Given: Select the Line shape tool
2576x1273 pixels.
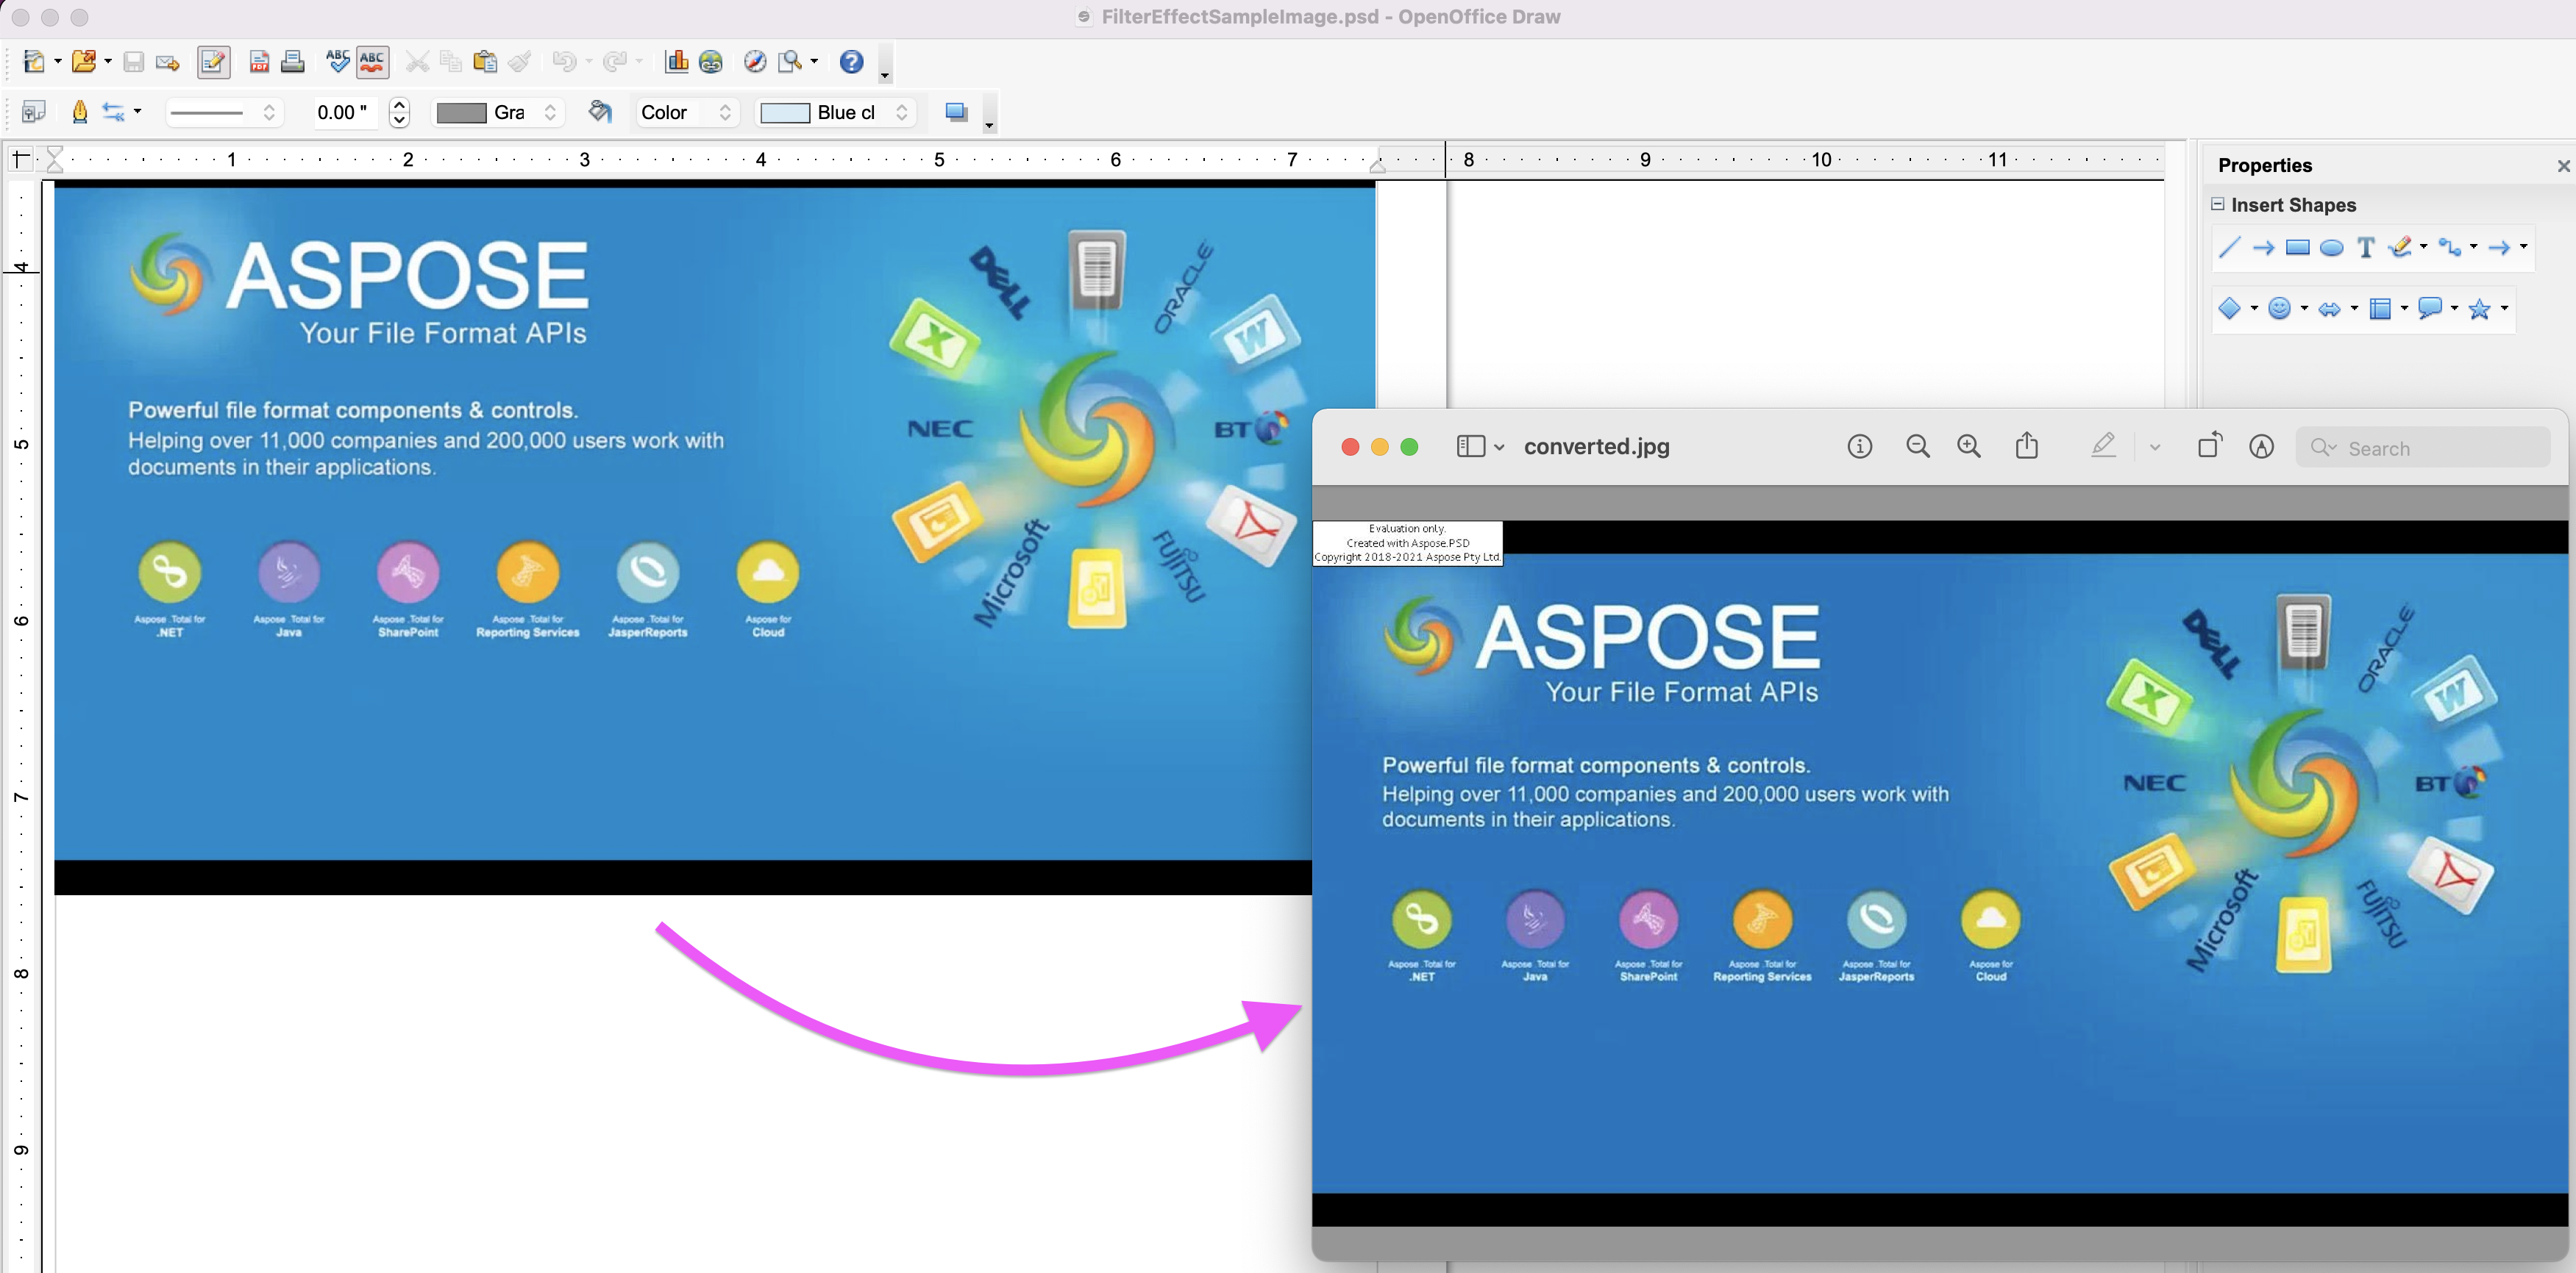Looking at the screenshot, I should [x=2229, y=248].
